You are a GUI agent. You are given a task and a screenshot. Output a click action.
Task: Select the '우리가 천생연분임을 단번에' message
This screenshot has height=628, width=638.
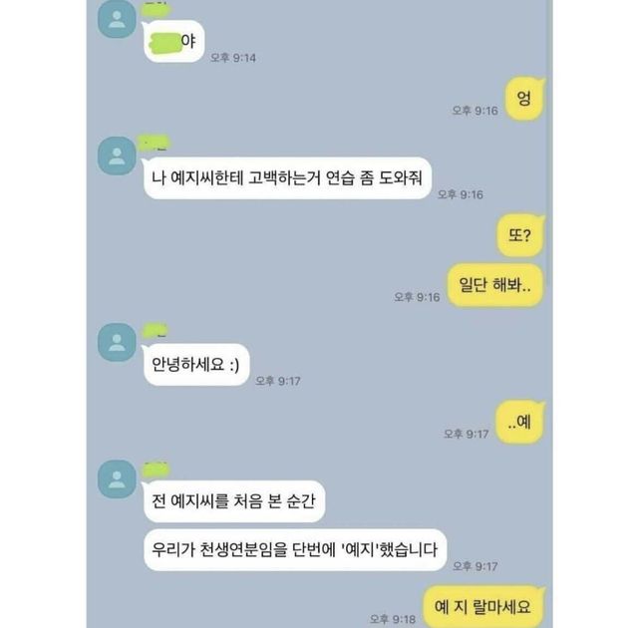(295, 550)
